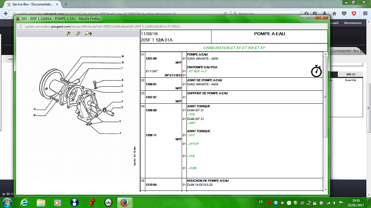Click the site info icon in popup address bar
The height and width of the screenshot is (208, 371).
pyautogui.click(x=20, y=26)
